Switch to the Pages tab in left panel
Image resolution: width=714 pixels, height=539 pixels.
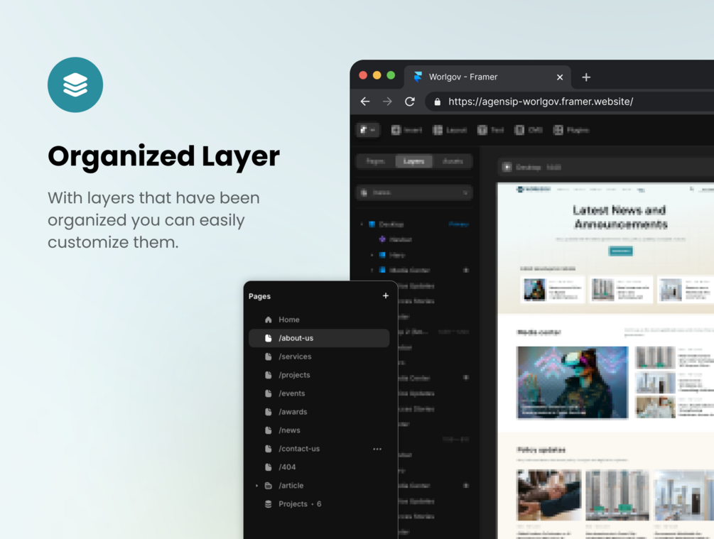pos(376,161)
